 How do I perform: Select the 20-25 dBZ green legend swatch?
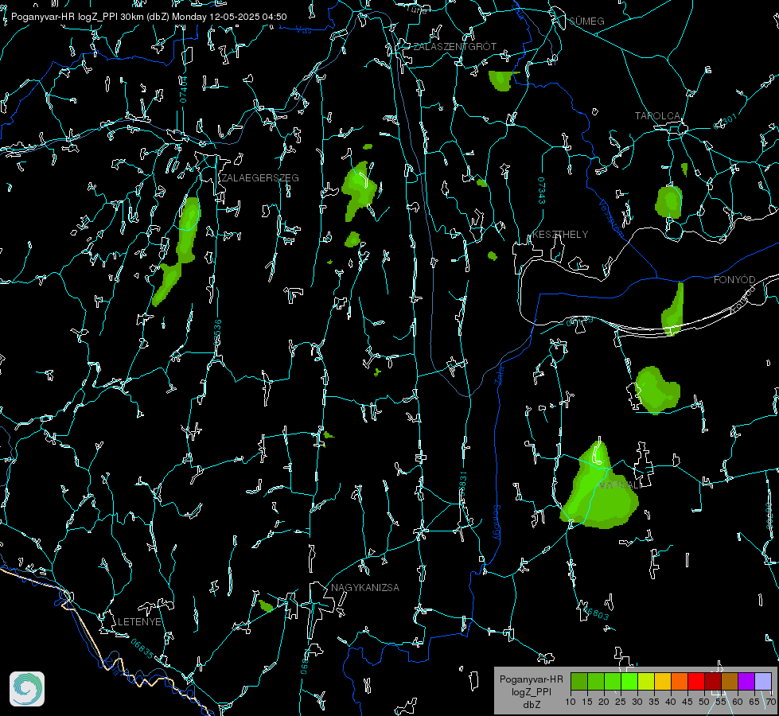pos(613,681)
